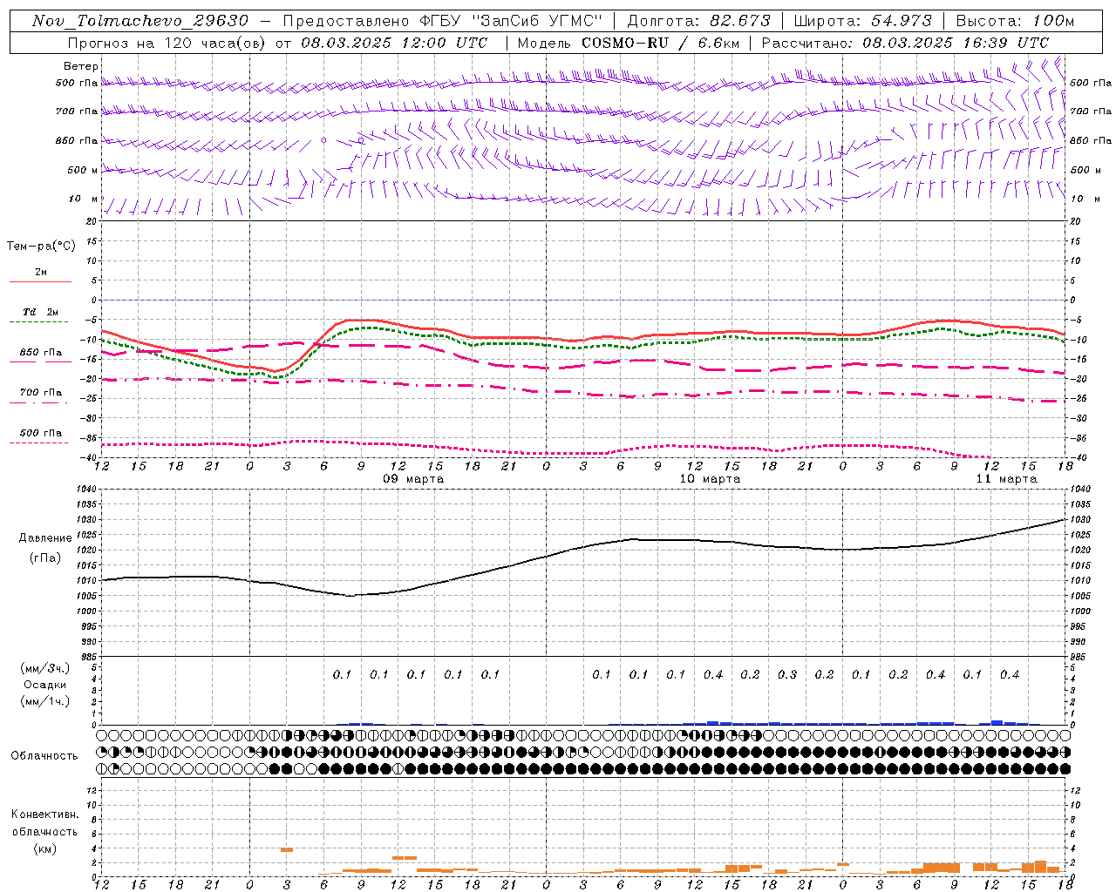Screen dimensions: 1116x892
Task: Click the Облачность cloud cover label
Action: pyautogui.click(x=44, y=756)
